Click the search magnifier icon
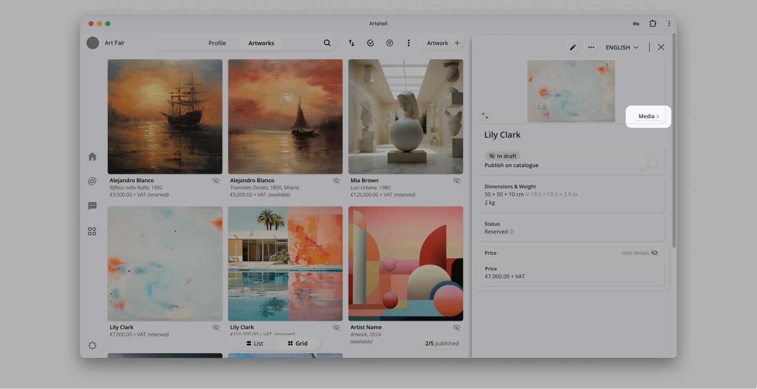757x389 pixels. [327, 43]
